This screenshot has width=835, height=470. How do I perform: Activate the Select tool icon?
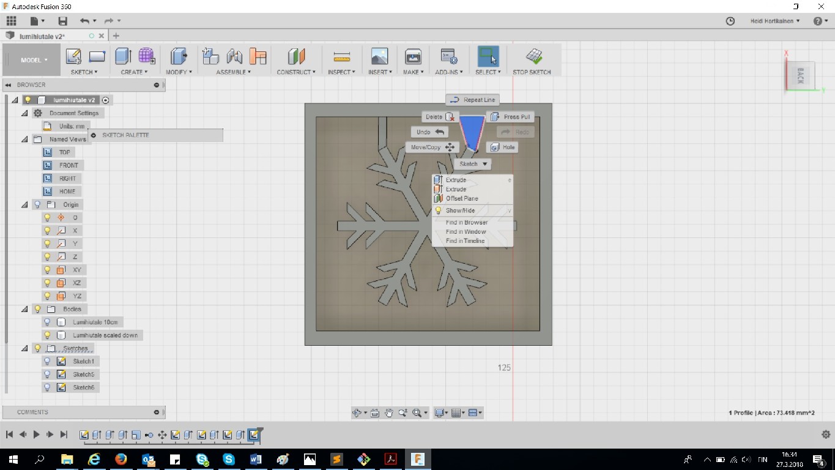point(488,57)
